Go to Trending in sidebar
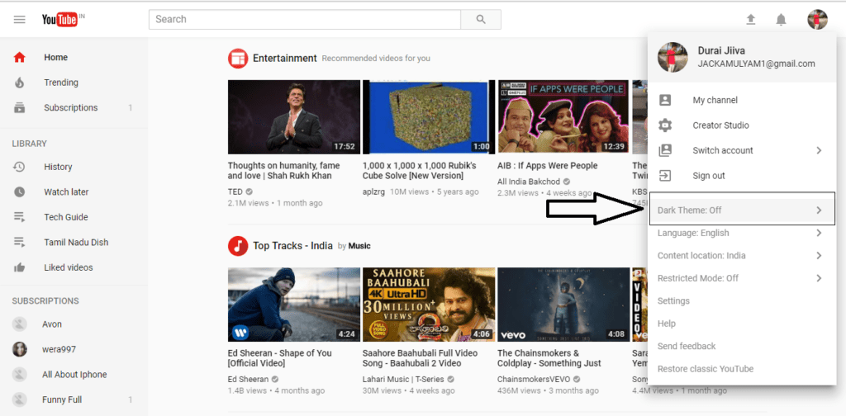The width and height of the screenshot is (846, 416). click(61, 83)
